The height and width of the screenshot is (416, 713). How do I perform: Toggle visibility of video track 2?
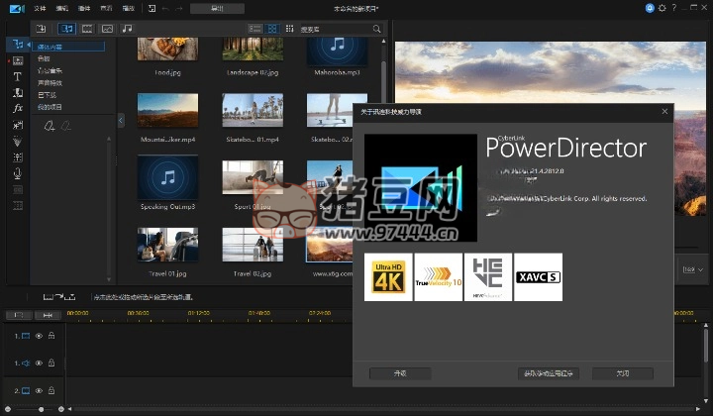pos(40,391)
